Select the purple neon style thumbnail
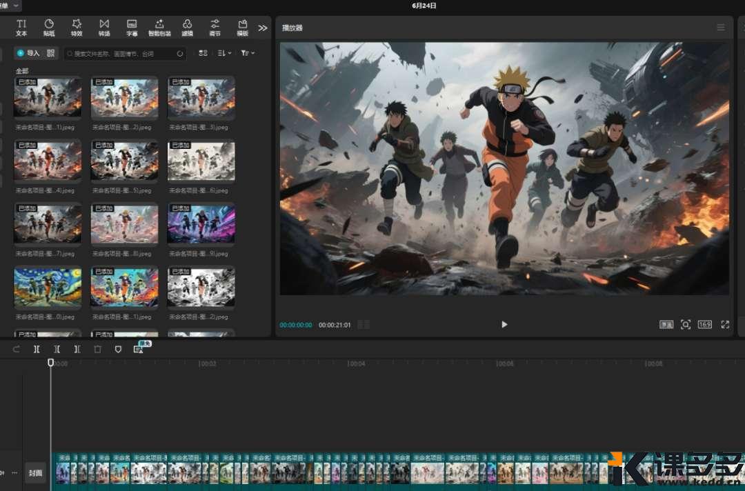745x491 pixels. [x=201, y=223]
